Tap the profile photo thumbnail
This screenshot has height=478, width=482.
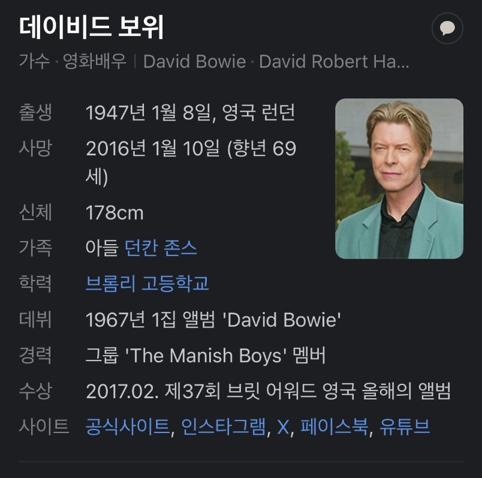pyautogui.click(x=399, y=178)
